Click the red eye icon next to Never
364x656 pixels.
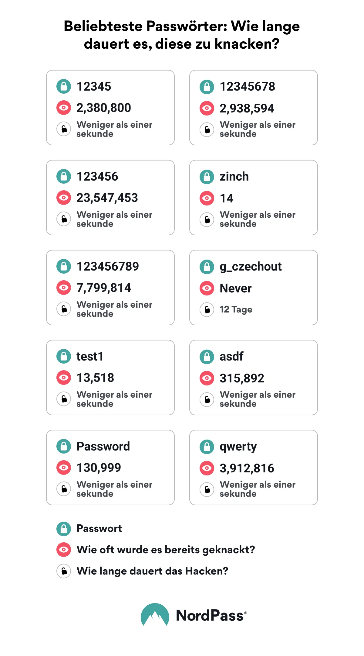coord(207,288)
